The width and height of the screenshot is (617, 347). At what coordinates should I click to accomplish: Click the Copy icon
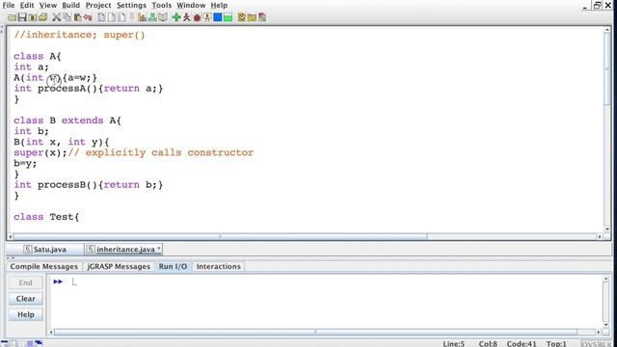coord(67,17)
